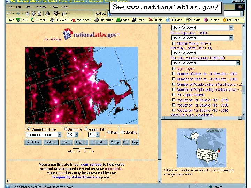This screenshot has height=188, width=251.
Task: Check Population Per Square Mile 1995
Action: [174, 100]
